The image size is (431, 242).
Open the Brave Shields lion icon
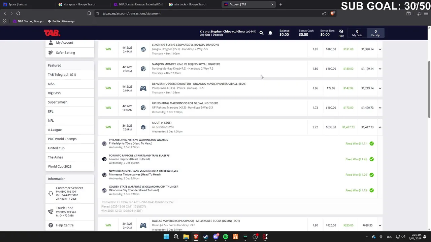click(332, 13)
